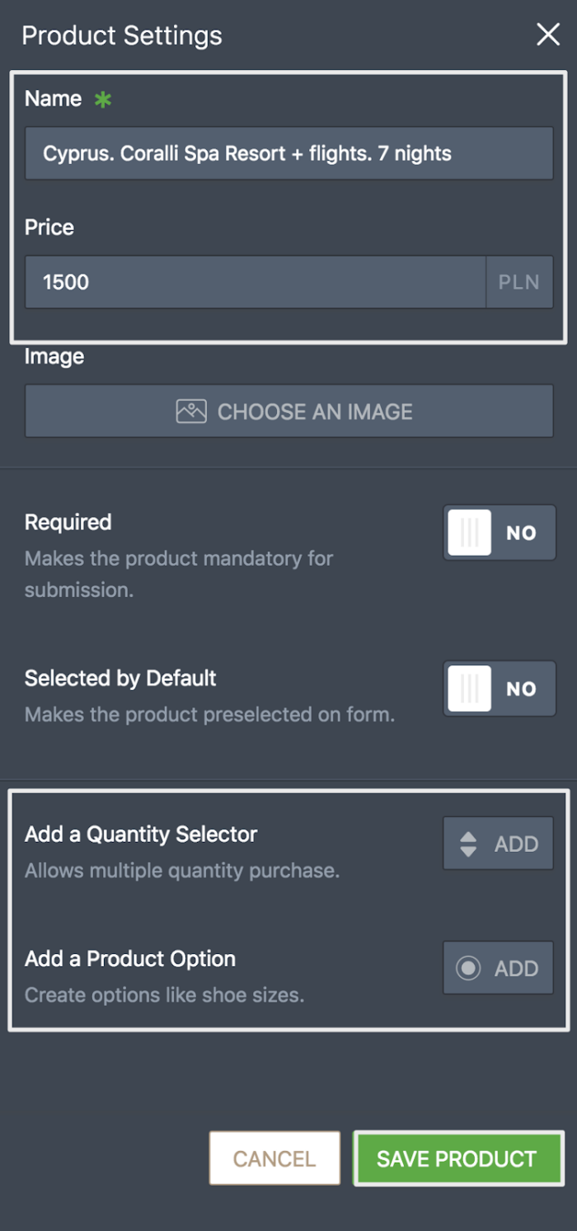577x1231 pixels.
Task: Click the green asterisk beside Name
Action: (103, 100)
